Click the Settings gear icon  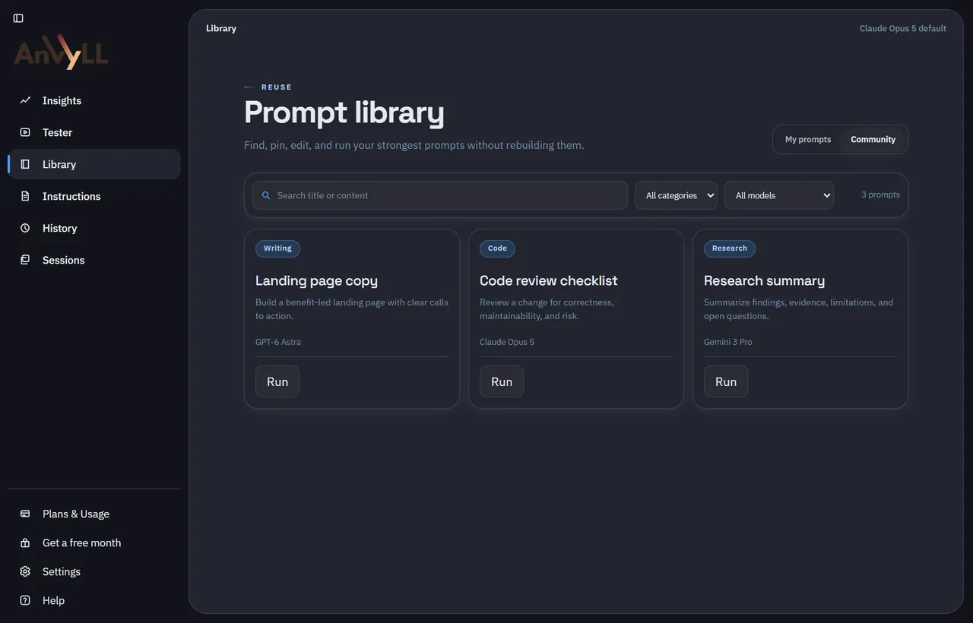click(x=25, y=571)
